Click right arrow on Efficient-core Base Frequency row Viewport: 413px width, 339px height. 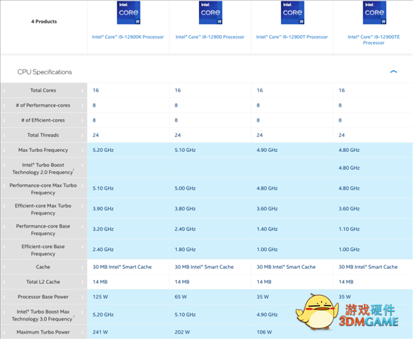point(82,247)
